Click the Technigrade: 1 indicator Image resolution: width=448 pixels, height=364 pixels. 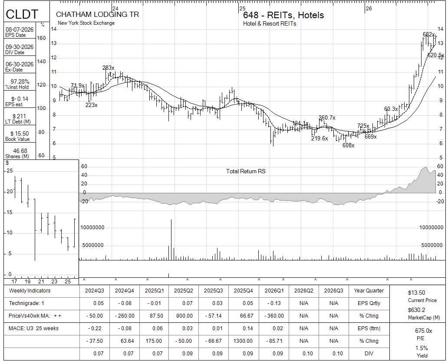(26, 303)
